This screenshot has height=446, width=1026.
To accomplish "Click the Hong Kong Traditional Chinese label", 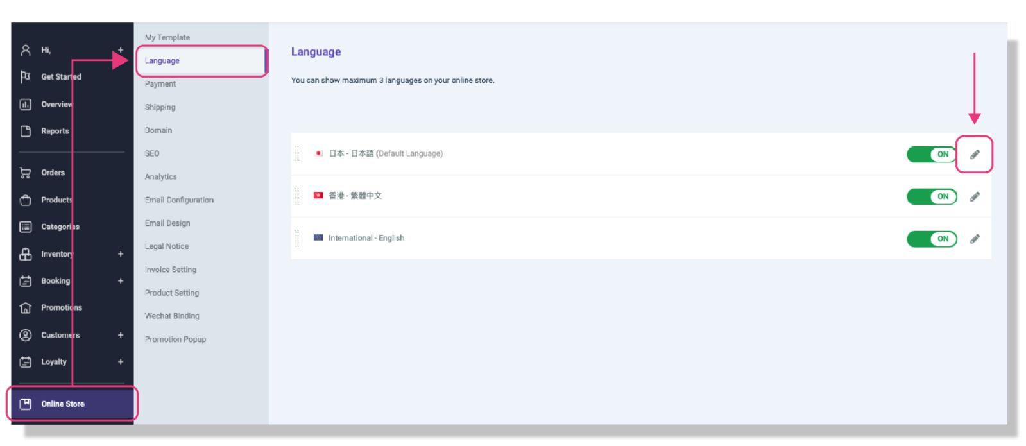I will (x=355, y=196).
